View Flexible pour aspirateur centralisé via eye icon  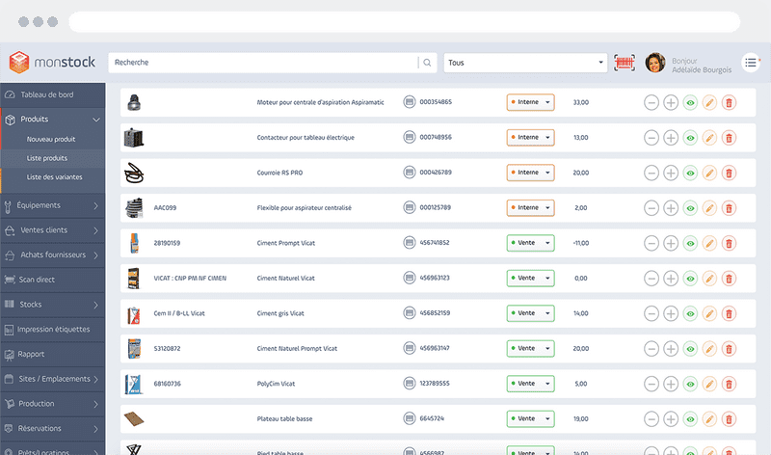(690, 208)
